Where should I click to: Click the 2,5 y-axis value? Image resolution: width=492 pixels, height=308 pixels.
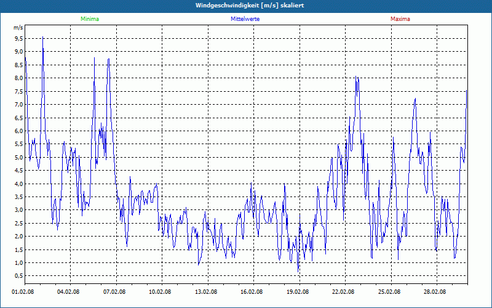19,223
